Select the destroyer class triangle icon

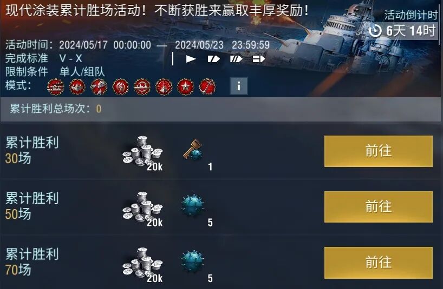[191, 59]
